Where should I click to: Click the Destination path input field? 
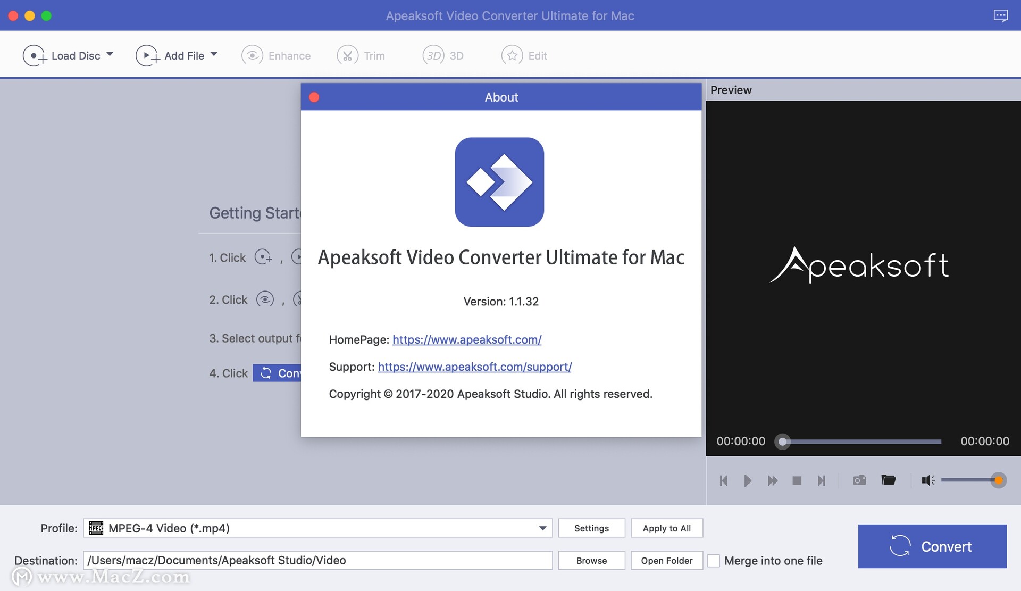[x=318, y=560]
